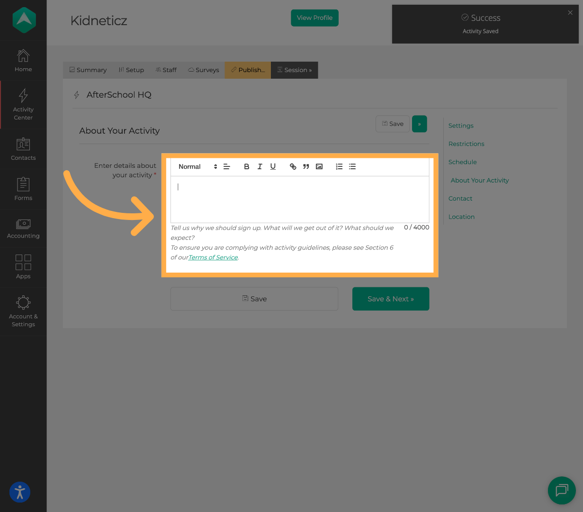Insert a blockquote in the editor
The image size is (583, 512).
coord(306,166)
